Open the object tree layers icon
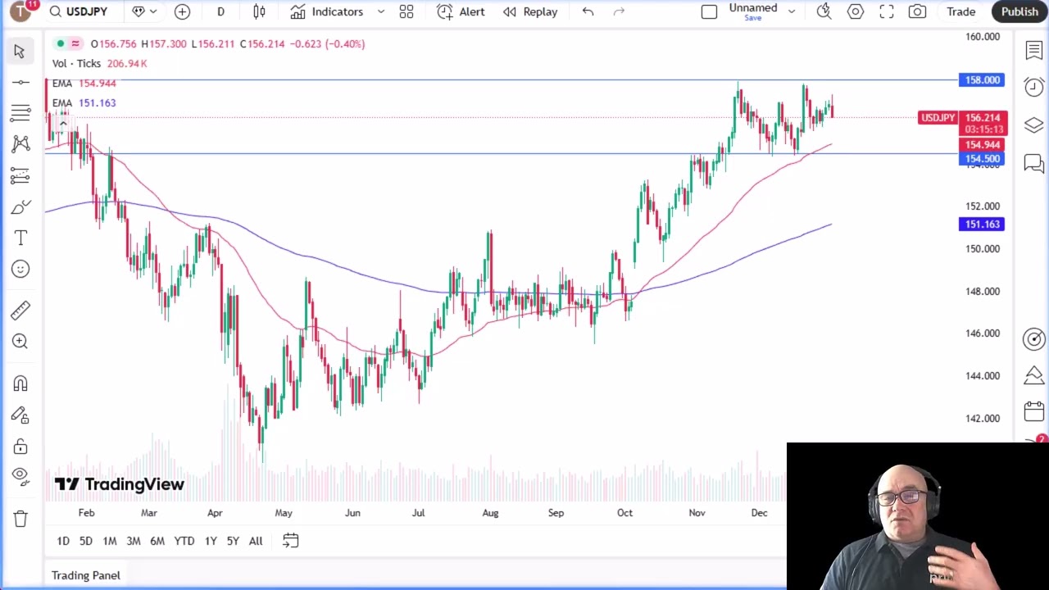1049x590 pixels. tap(1033, 125)
